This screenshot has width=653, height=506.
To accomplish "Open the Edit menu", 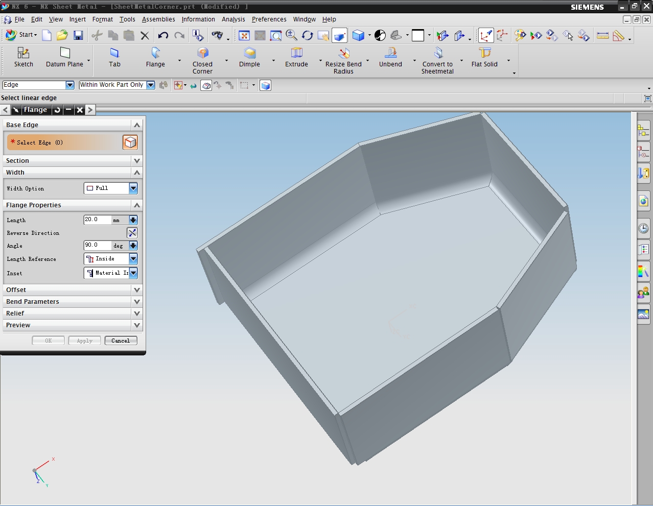I will pos(37,19).
